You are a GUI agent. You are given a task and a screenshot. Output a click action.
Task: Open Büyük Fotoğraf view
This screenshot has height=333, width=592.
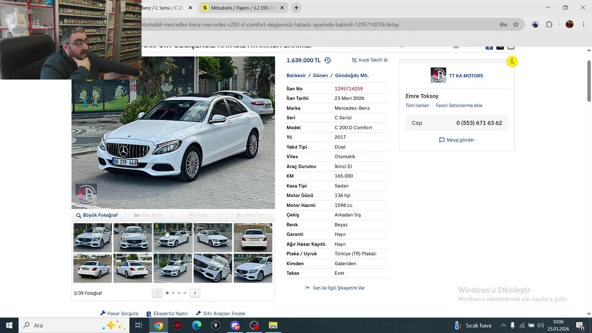[x=97, y=216]
